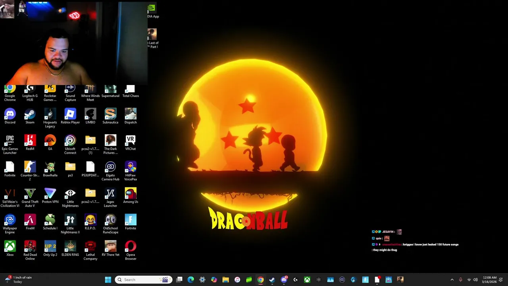
Task: Select Subnautica desktop icon
Action: (110, 116)
